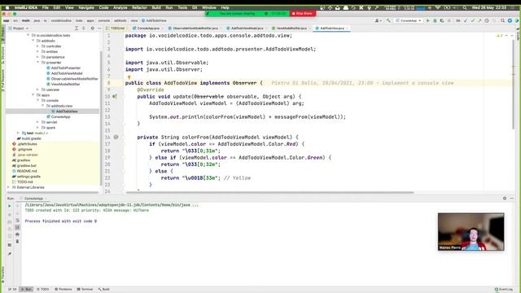The image size is (521, 293).
Task: Open Git update project arrow in toolbar
Action: 466,20
